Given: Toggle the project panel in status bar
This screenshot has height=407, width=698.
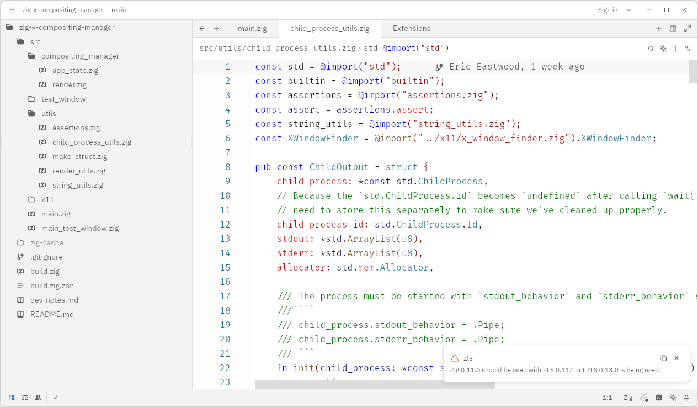Looking at the screenshot, I should [x=12, y=398].
